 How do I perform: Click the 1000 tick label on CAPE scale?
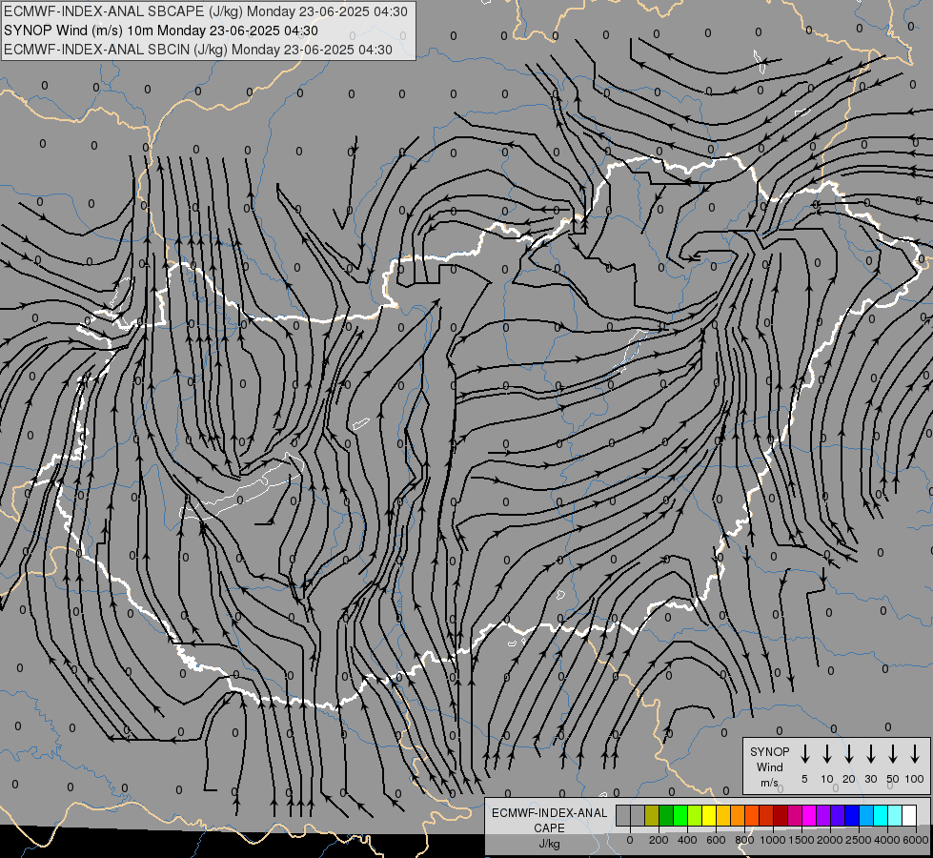coord(773,840)
